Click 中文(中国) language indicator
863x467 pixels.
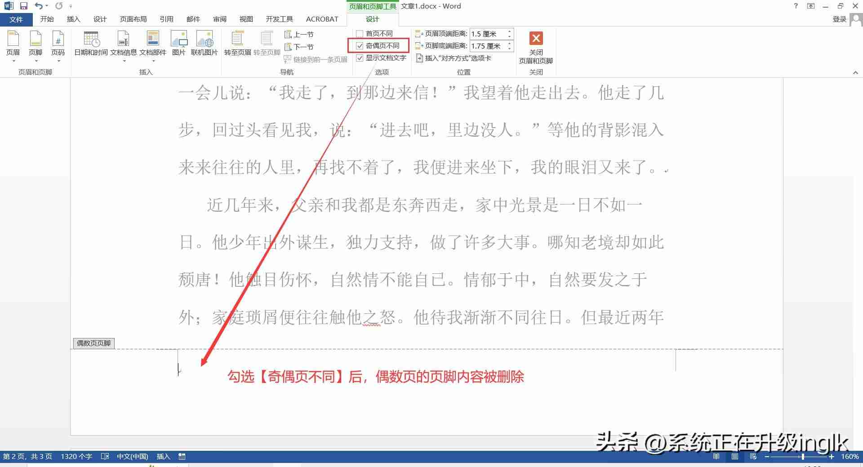[132, 456]
